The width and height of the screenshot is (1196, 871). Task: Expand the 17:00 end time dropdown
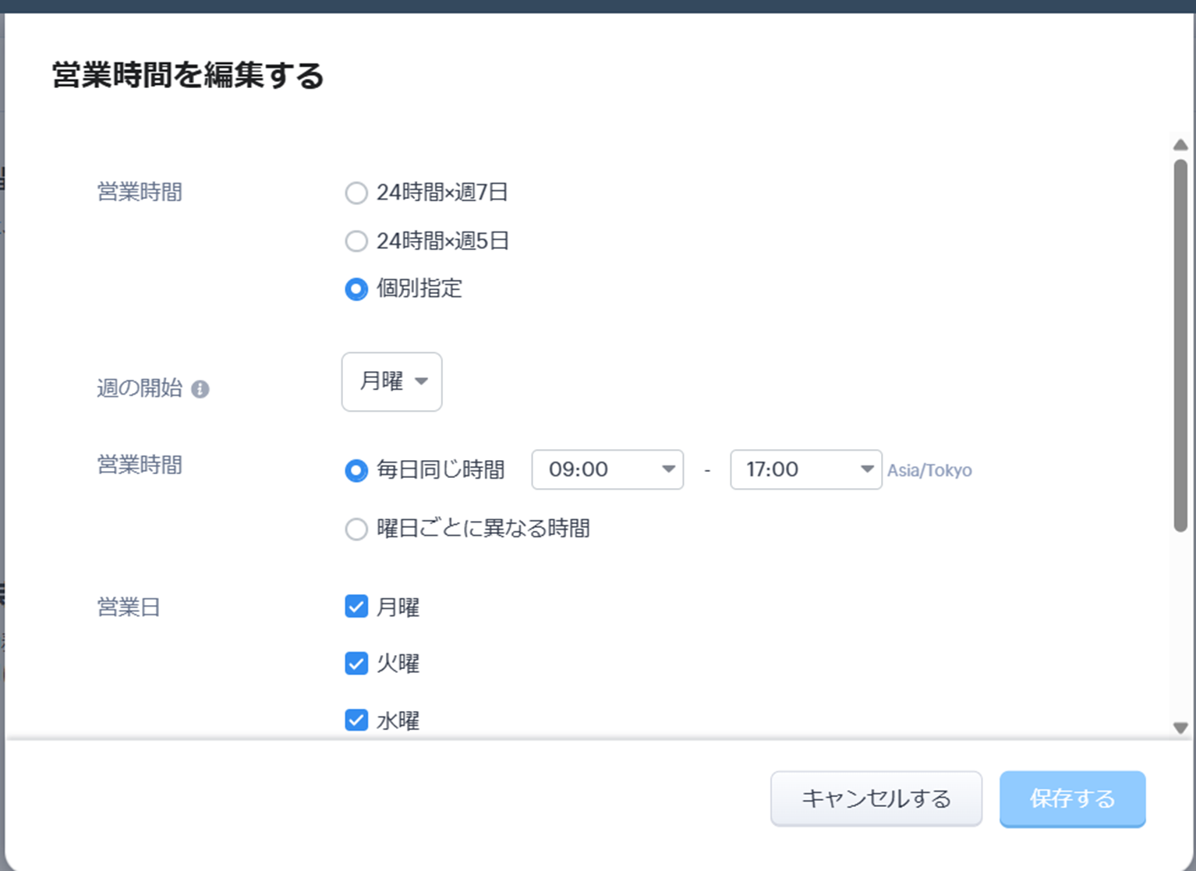(x=805, y=469)
